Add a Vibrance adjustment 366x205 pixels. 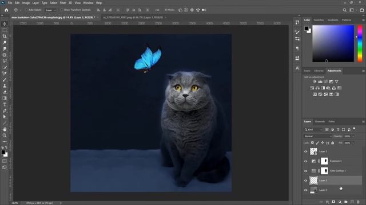(337, 81)
